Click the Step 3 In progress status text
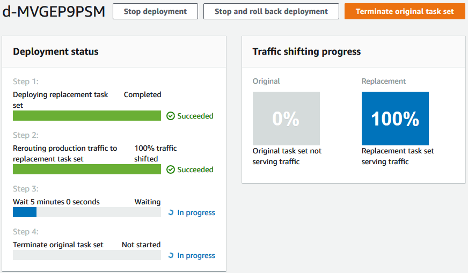 point(196,213)
